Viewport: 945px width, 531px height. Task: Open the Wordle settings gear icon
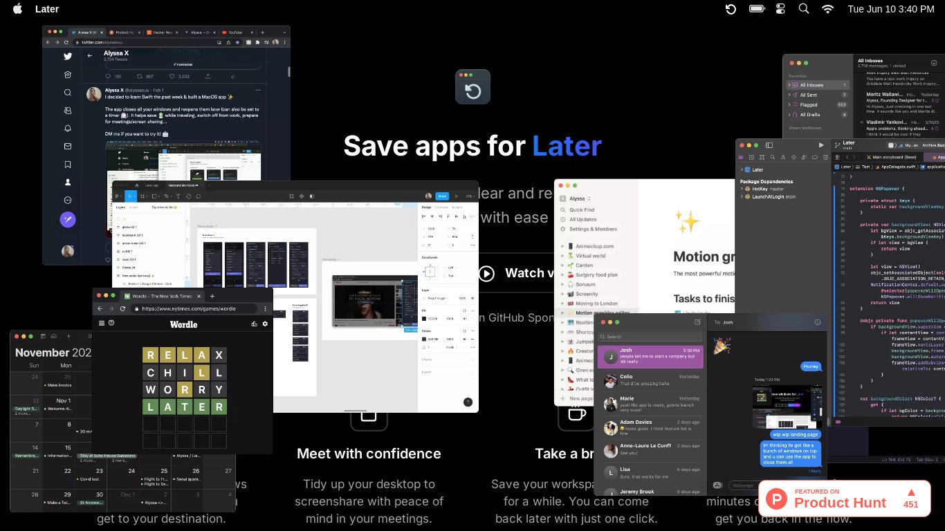[265, 324]
